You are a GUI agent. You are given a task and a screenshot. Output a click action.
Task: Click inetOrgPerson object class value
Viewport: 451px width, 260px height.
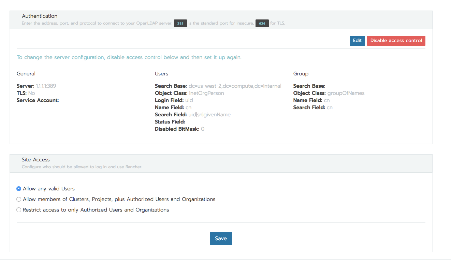point(207,93)
